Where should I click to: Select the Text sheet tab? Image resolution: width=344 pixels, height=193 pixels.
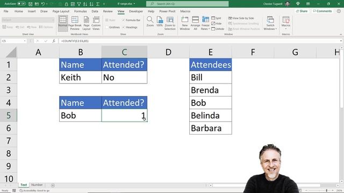tap(24, 185)
